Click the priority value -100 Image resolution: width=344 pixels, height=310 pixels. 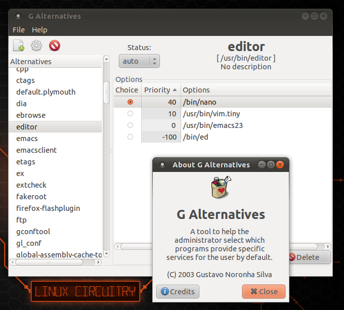click(169, 137)
